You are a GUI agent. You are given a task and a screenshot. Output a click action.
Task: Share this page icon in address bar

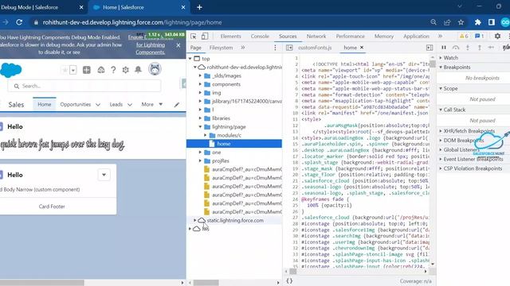click(x=447, y=22)
